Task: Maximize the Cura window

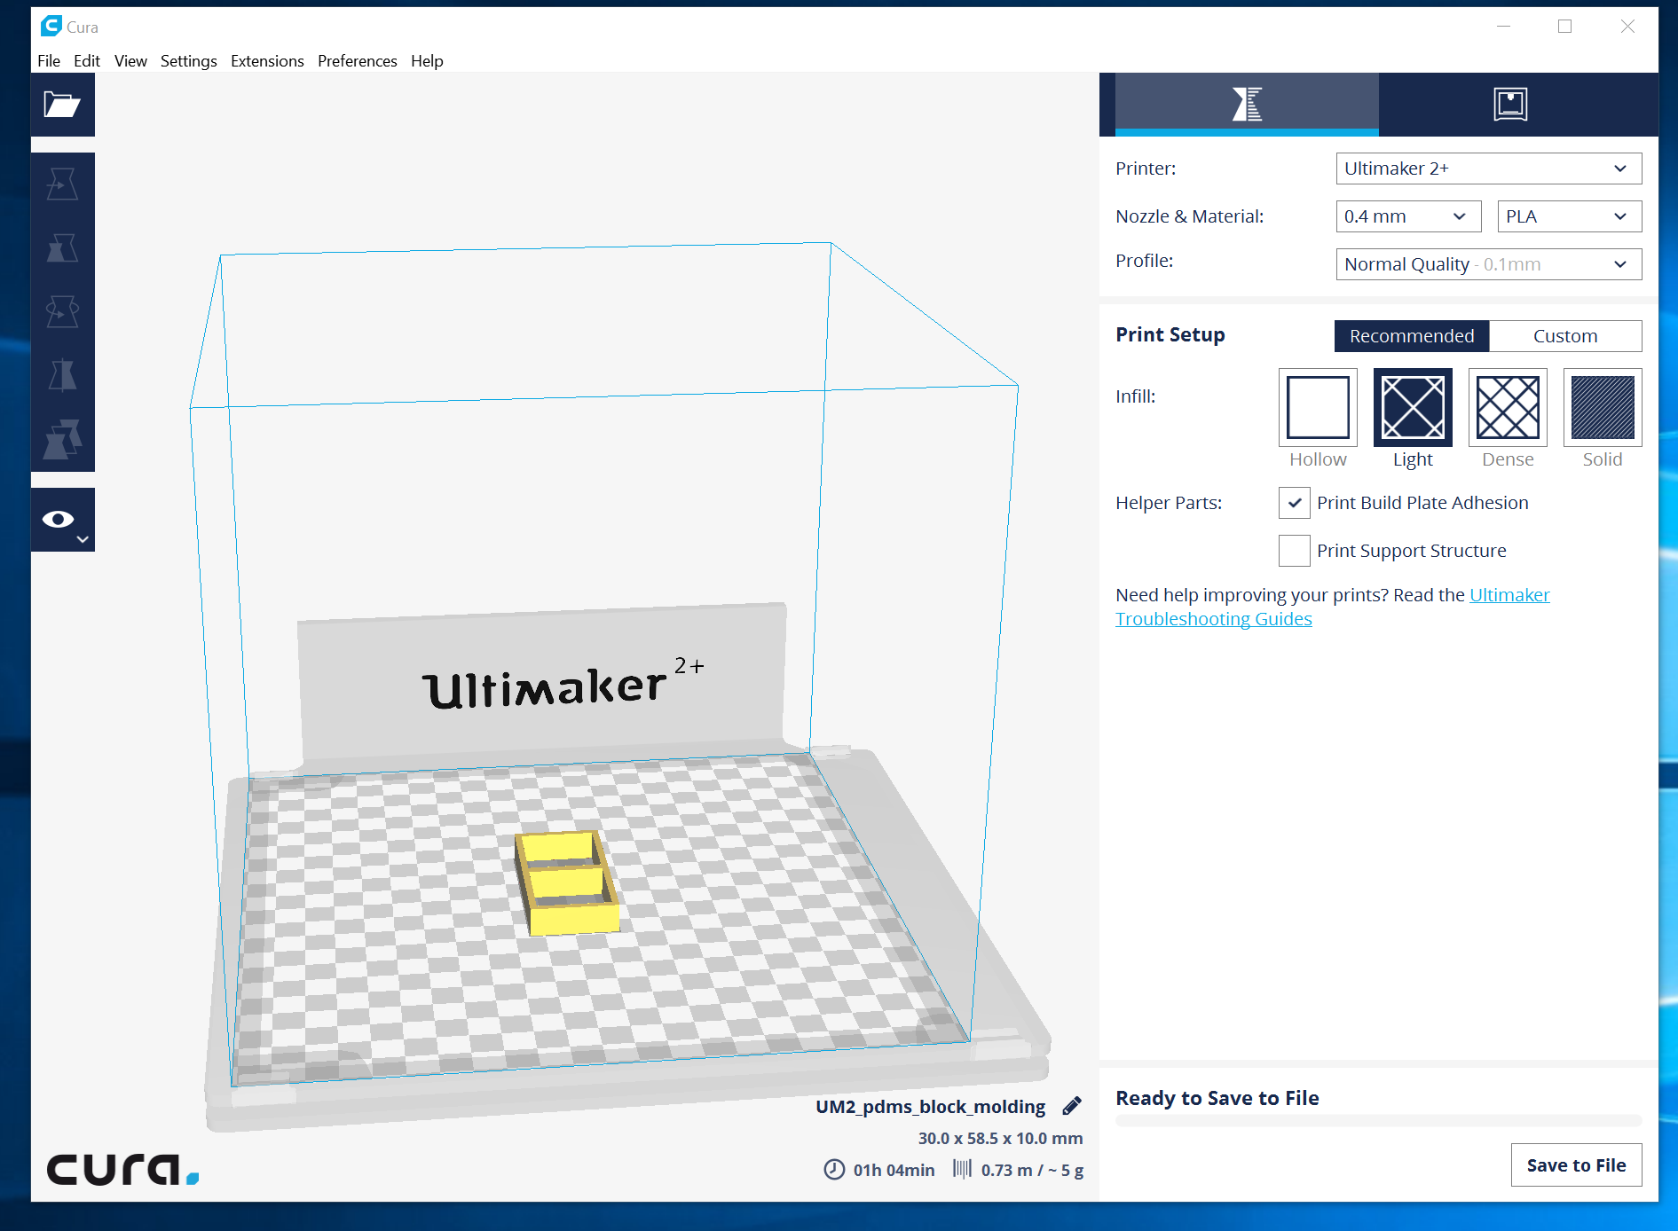Action: click(1565, 27)
